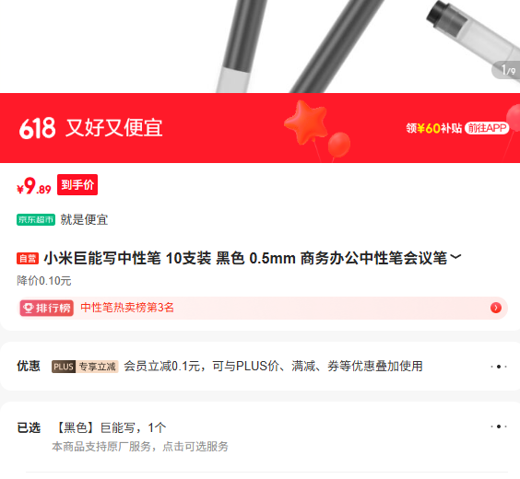
Task: Open selected options three-dot menu
Action: 499,426
